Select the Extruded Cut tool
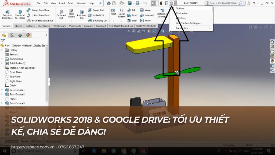275x155 pixels. click(x=61, y=14)
